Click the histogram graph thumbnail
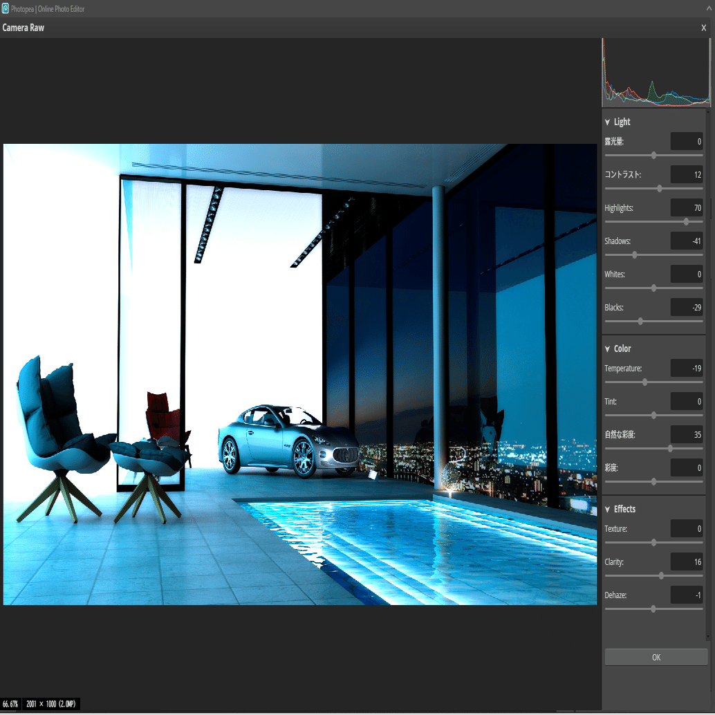Screen dimensions: 715x715 click(x=656, y=73)
